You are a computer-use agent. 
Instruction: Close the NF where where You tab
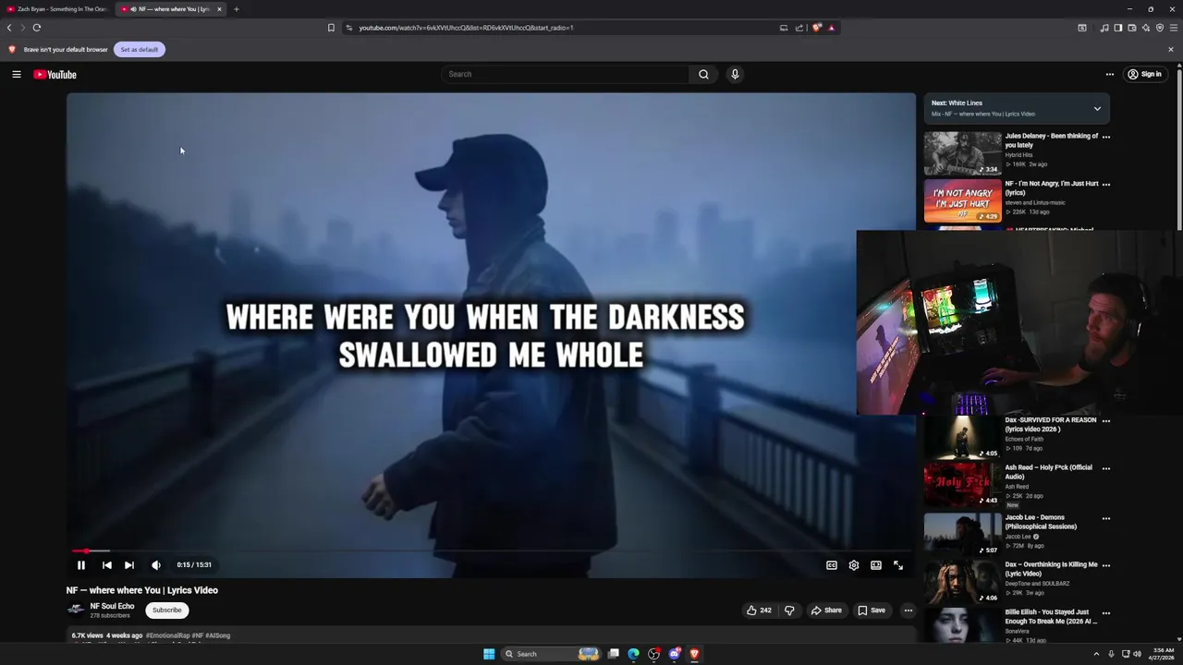(x=219, y=9)
